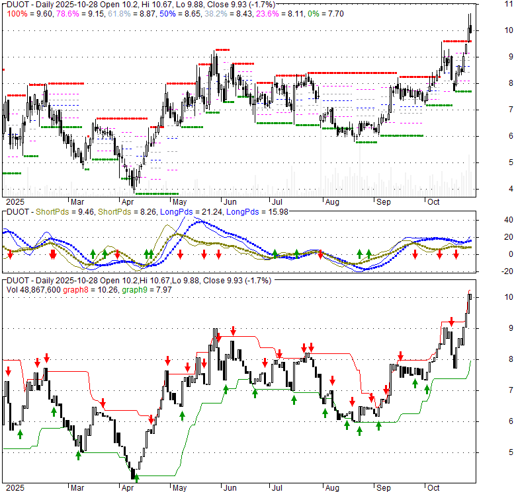Viewport: 516px width, 492px height.
Task: Select the red 'graph8 = 10.26' label
Action: point(90,290)
